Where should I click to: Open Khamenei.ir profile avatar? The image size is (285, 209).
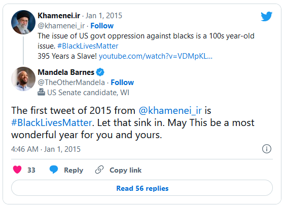[23, 22]
